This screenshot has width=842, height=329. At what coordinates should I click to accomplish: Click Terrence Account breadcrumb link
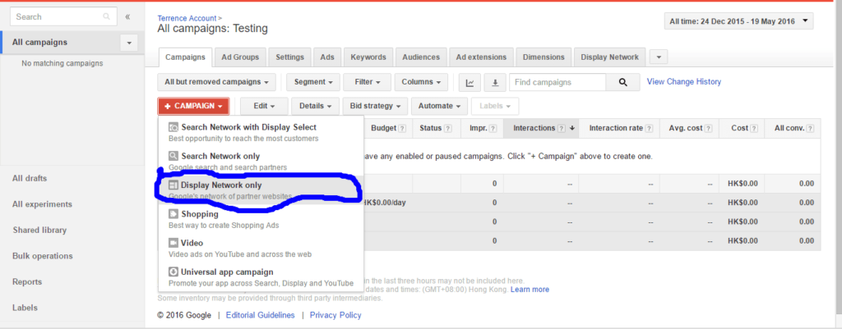point(187,18)
